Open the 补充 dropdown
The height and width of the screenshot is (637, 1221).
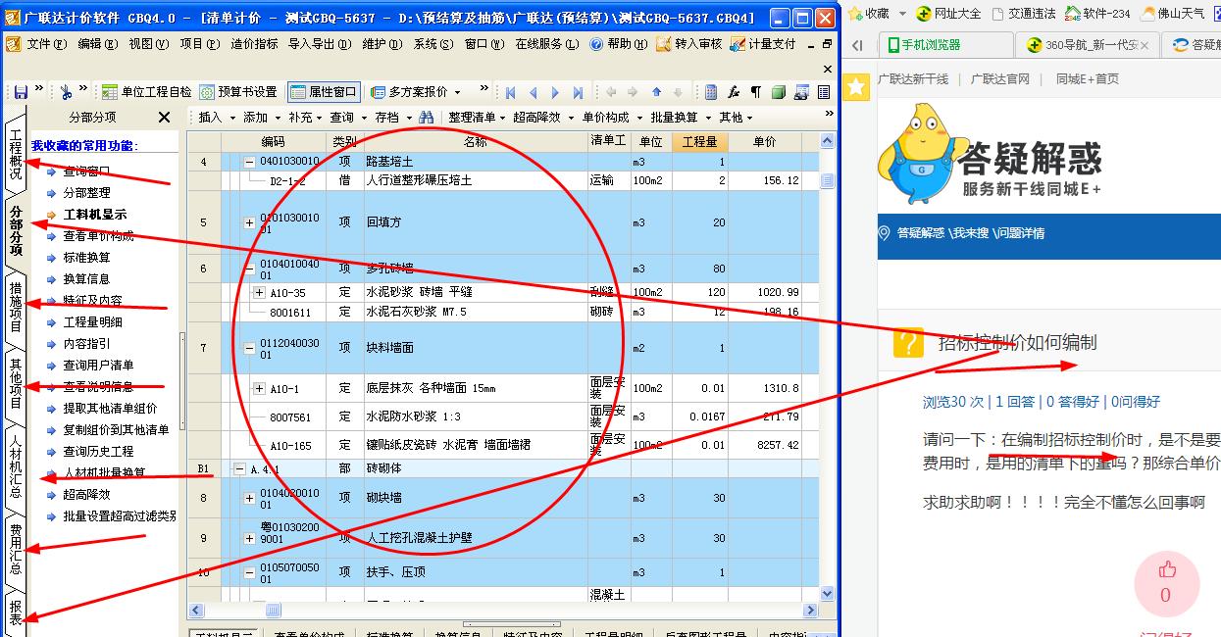coord(305,118)
